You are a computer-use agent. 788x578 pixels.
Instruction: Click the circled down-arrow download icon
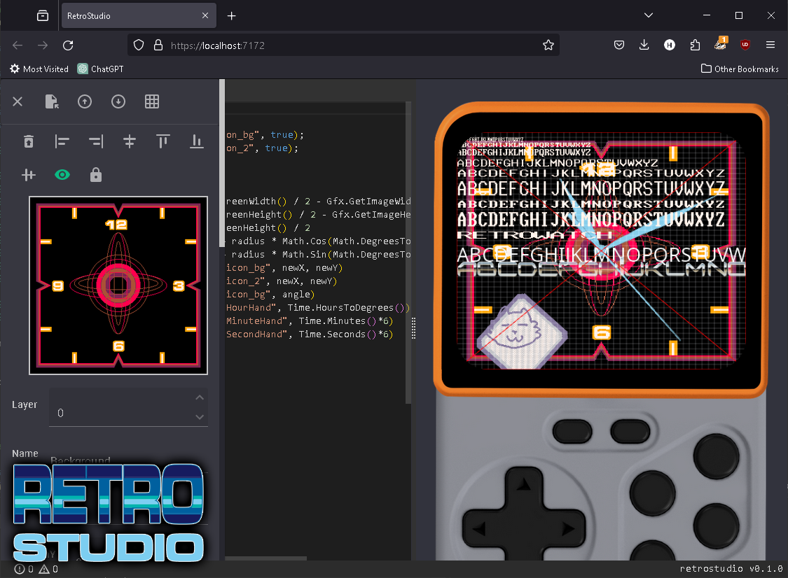pos(118,101)
